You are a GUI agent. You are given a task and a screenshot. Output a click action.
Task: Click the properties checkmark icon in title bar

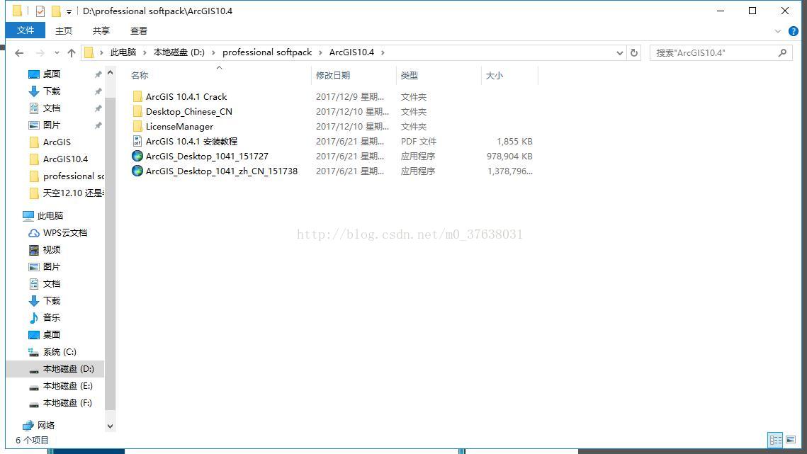[x=40, y=11]
